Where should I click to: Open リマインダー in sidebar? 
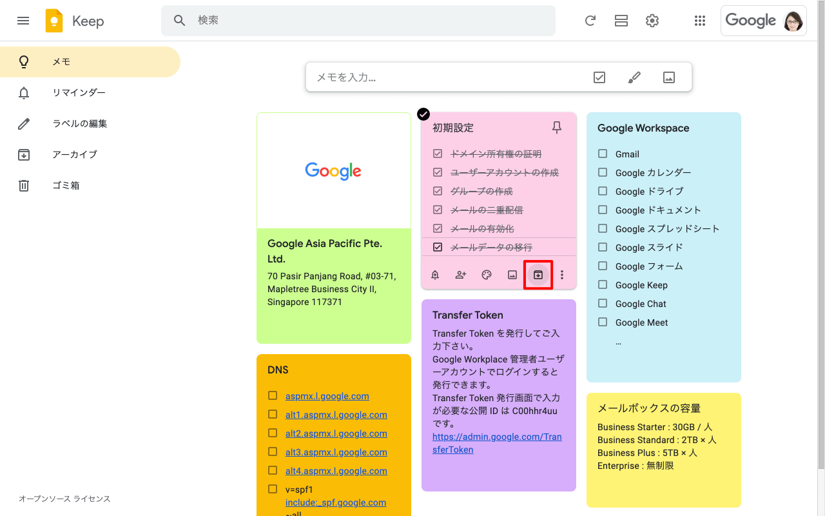[90, 93]
